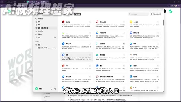
Task: Reload the browser page
Action: point(5,6)
